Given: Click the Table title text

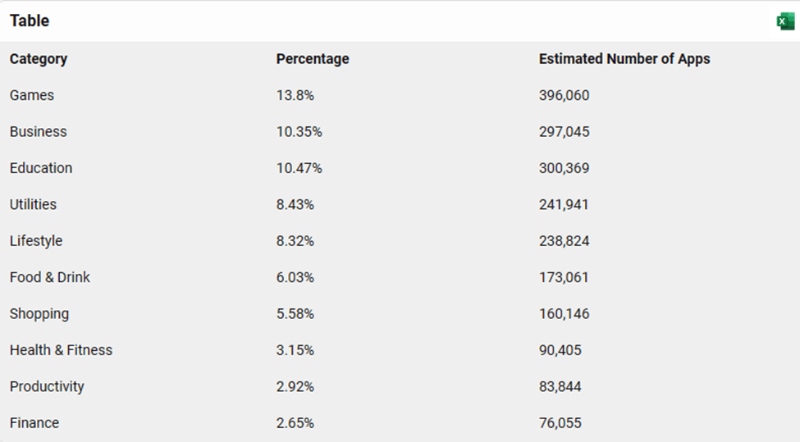Looking at the screenshot, I should coord(30,21).
